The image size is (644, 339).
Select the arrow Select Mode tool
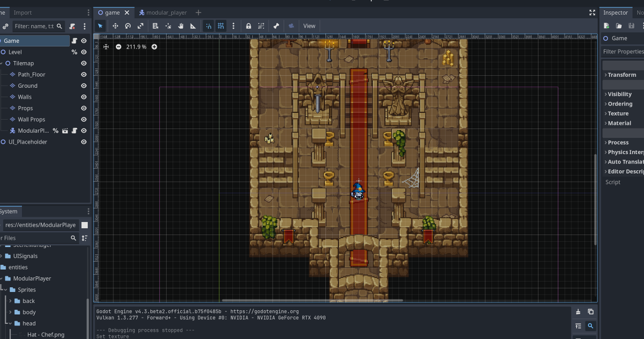[100, 26]
